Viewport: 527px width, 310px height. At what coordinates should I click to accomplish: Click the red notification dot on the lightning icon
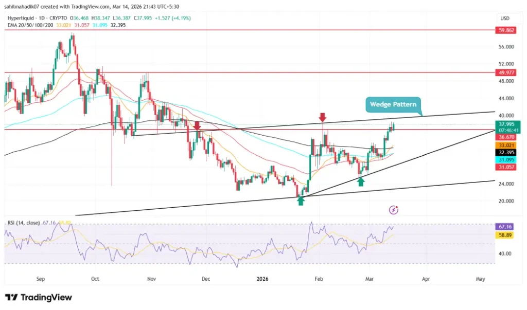(396, 206)
